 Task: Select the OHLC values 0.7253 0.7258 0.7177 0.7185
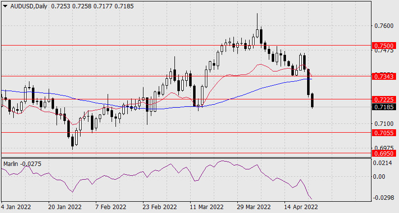92,6
